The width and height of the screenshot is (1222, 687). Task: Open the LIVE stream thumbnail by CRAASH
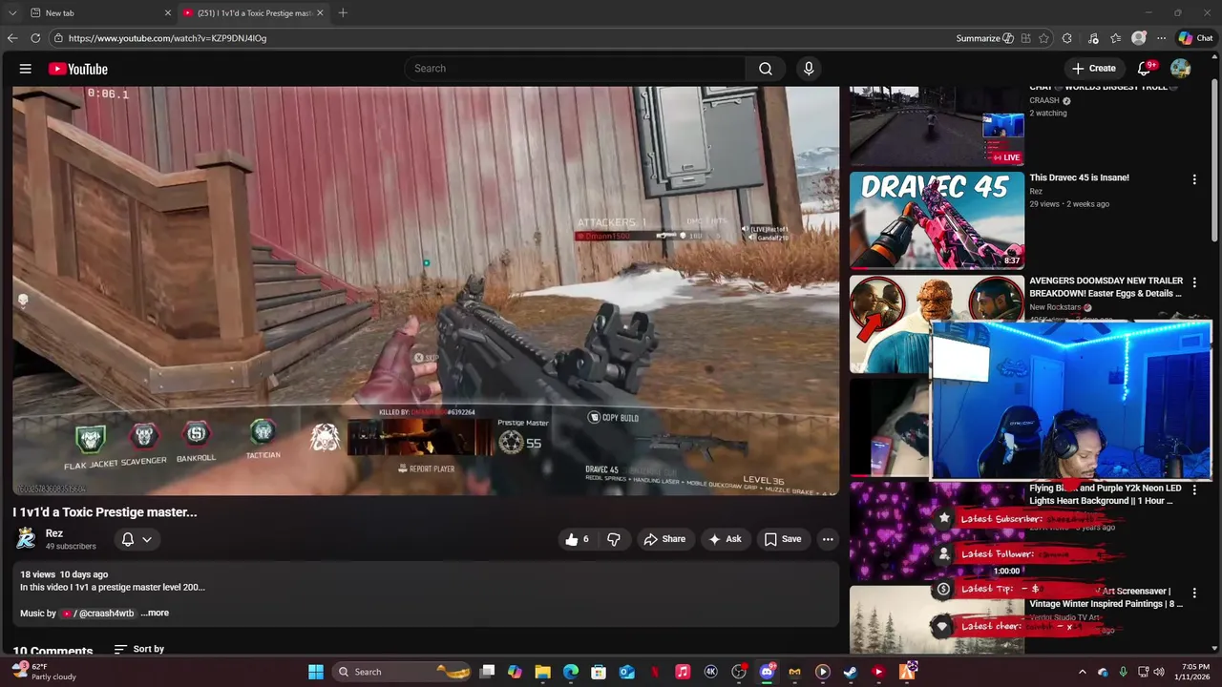tap(937, 125)
